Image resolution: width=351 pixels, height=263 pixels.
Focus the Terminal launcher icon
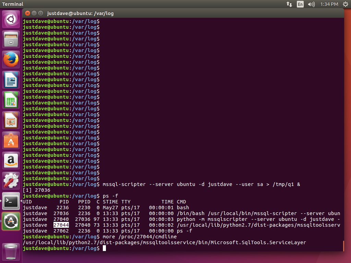pyautogui.click(x=11, y=201)
